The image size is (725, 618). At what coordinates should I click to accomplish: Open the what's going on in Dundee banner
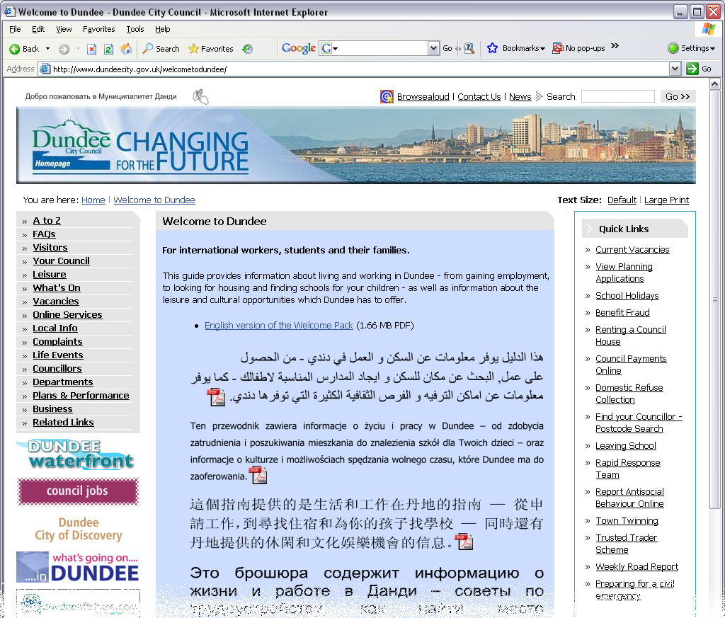pyautogui.click(x=78, y=567)
